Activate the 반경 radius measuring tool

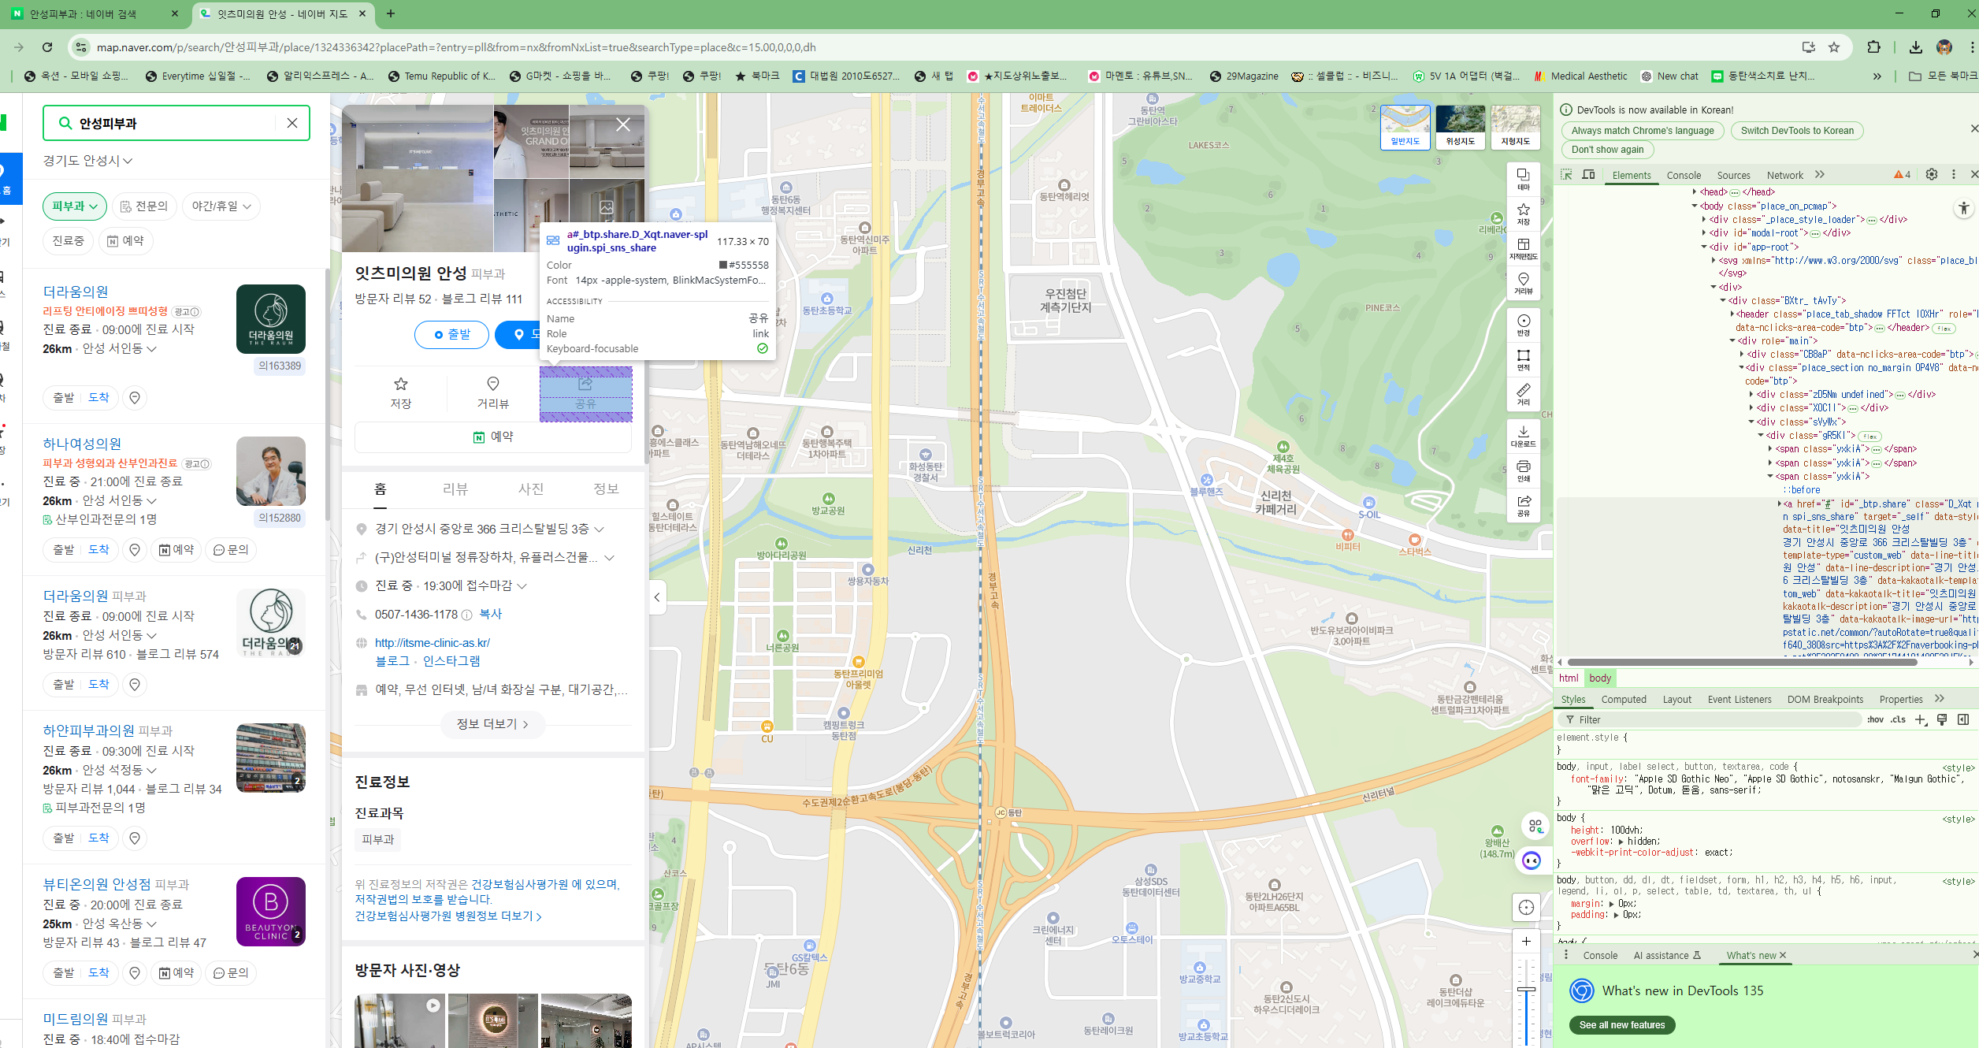point(1524,325)
